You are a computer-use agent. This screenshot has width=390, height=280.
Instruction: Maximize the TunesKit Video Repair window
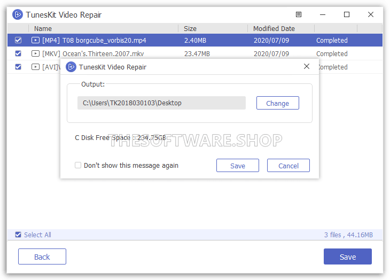(347, 14)
